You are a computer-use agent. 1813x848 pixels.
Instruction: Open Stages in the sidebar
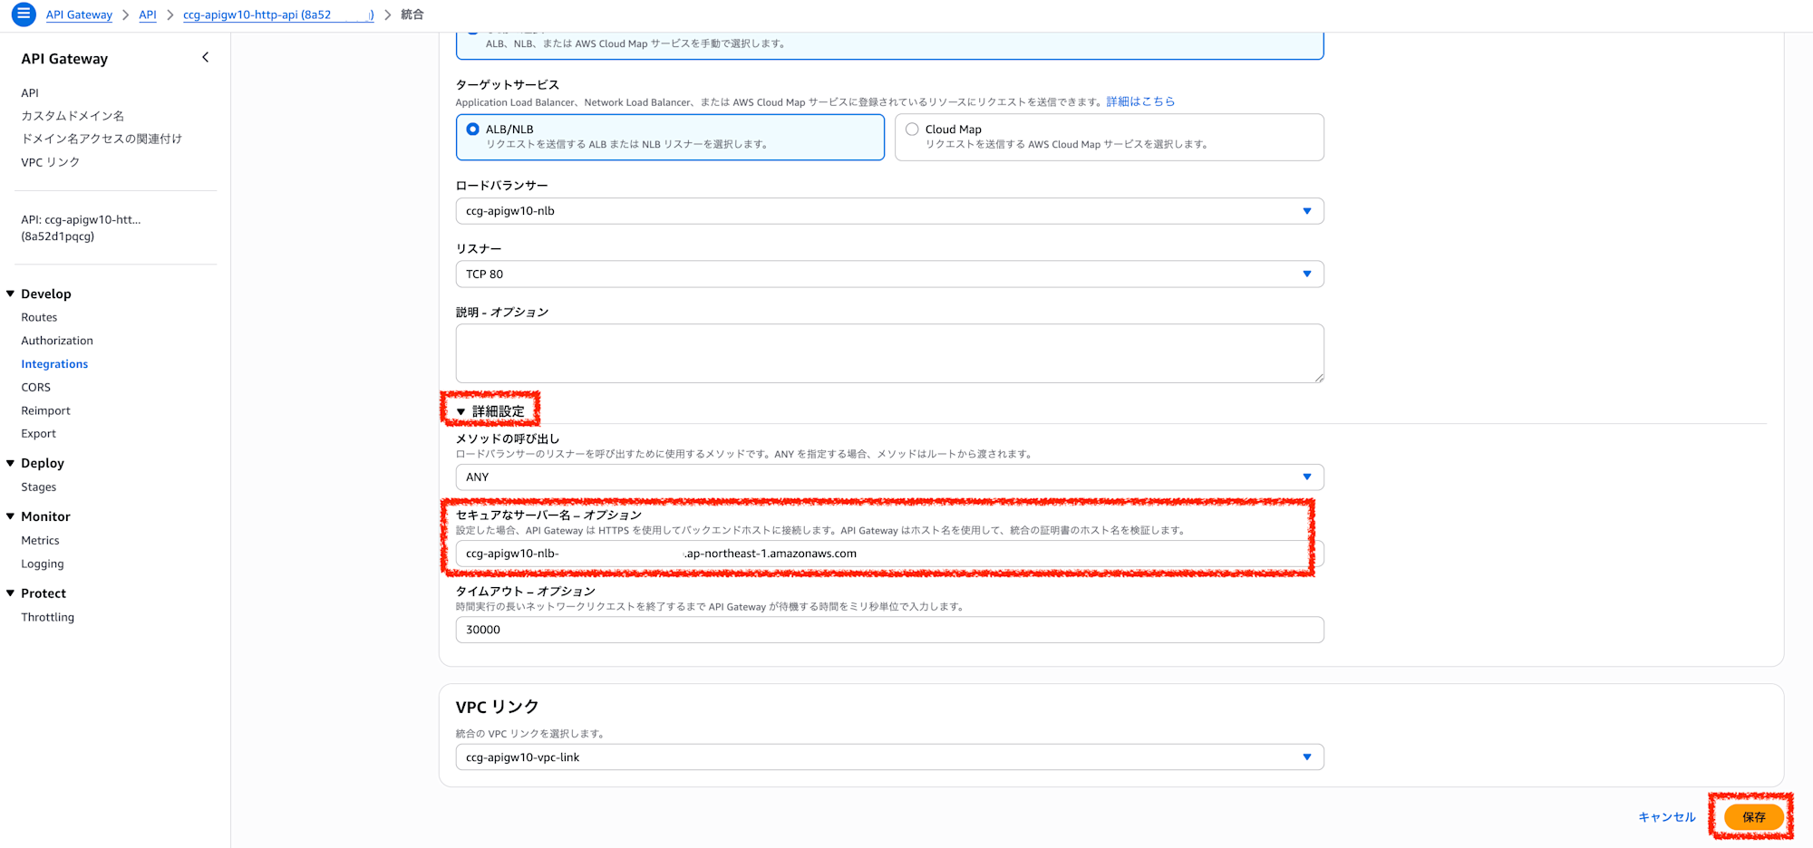(39, 487)
